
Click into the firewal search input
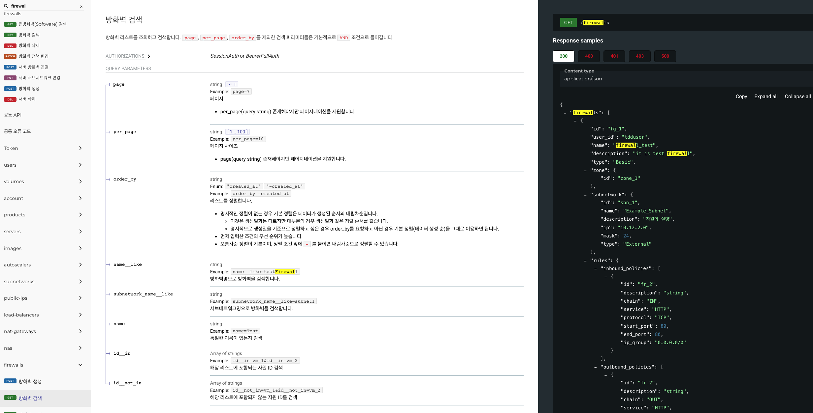point(43,6)
